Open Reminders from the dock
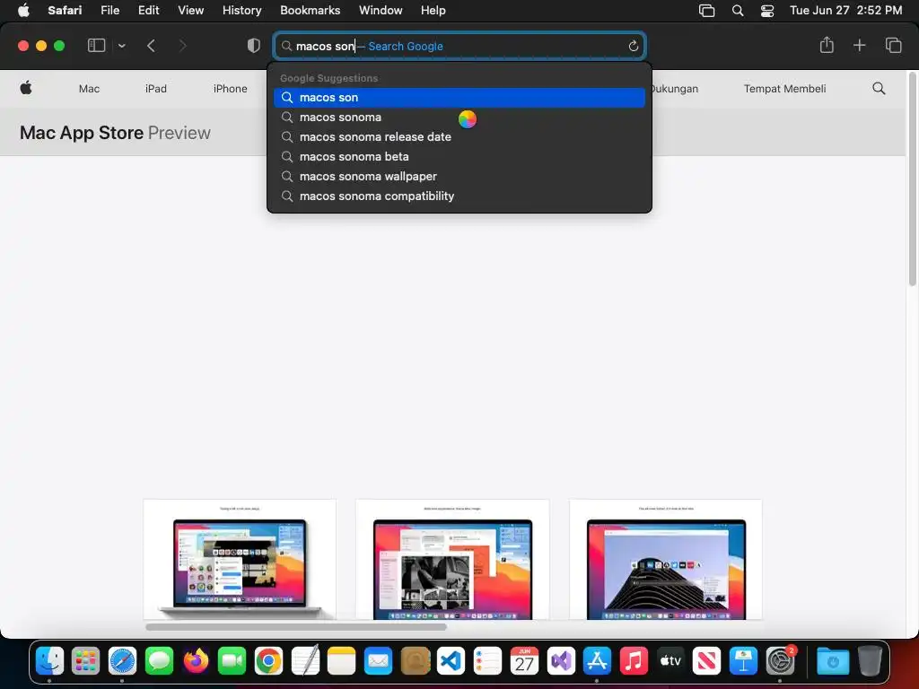919x689 pixels. (487, 661)
